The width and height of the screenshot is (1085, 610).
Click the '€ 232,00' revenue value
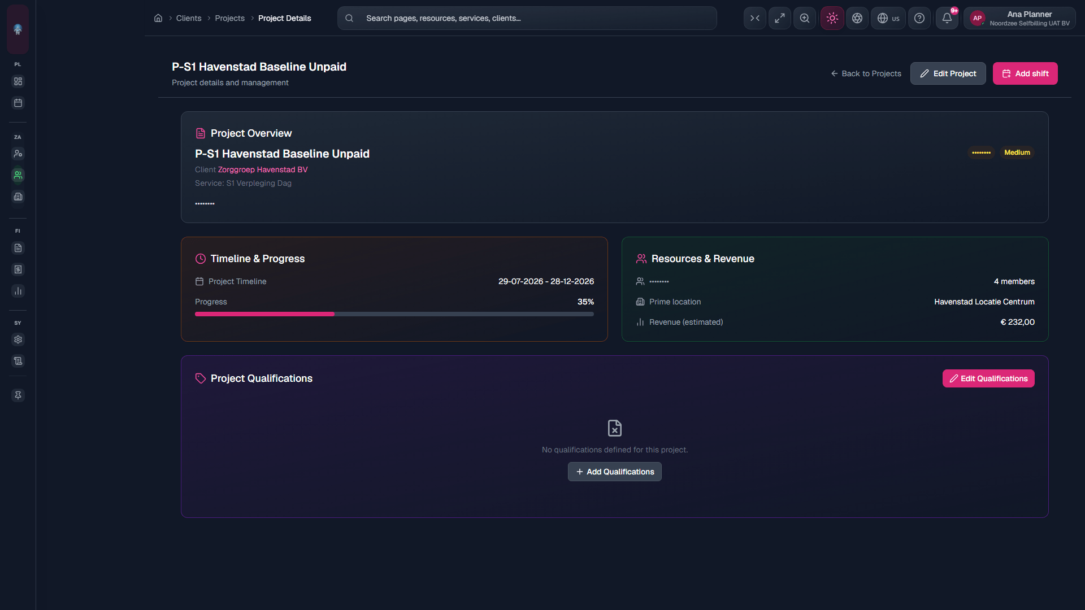1018,322
